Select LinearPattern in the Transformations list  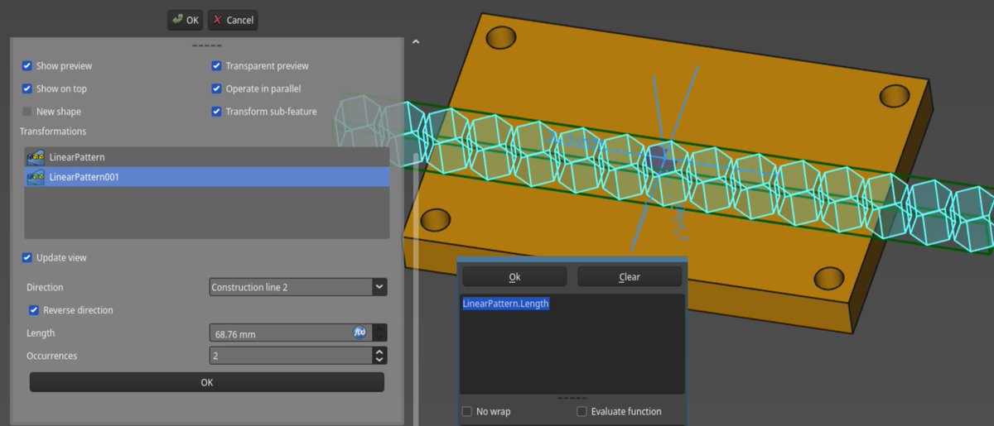(77, 157)
